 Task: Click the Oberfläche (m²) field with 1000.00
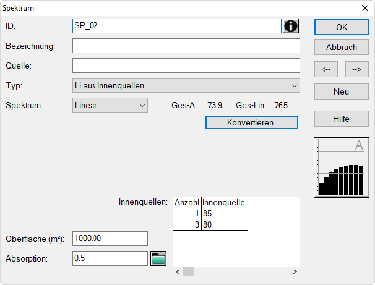coord(110,239)
